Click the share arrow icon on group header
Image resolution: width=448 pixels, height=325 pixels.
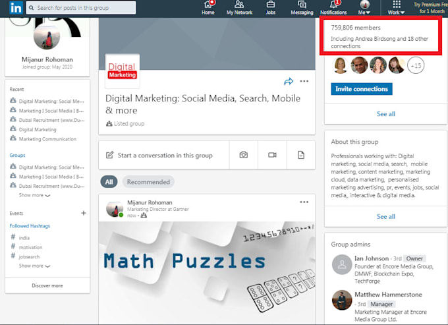click(x=289, y=82)
